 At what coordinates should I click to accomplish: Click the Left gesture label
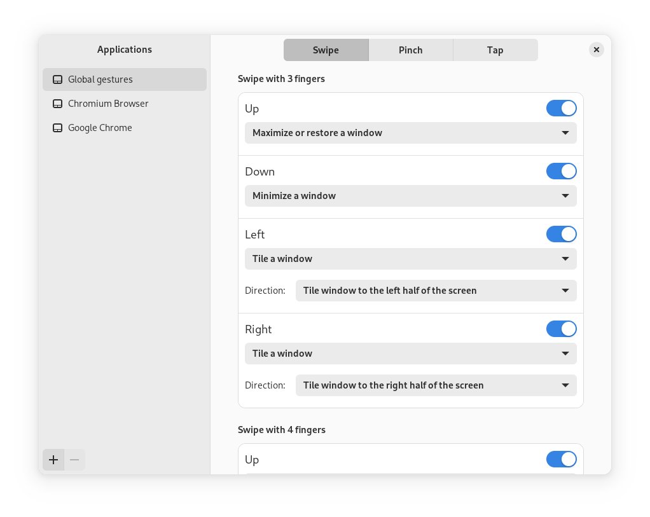point(254,235)
